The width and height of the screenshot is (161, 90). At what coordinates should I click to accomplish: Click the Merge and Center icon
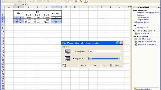48,1
